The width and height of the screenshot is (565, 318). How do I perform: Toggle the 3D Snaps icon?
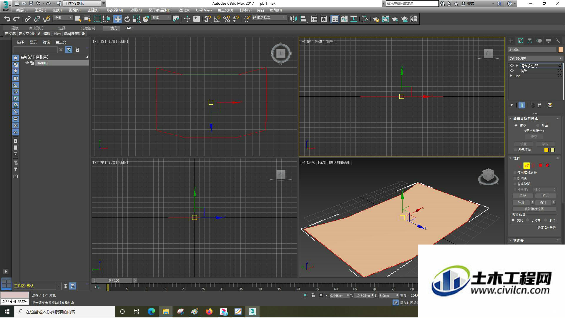click(207, 19)
